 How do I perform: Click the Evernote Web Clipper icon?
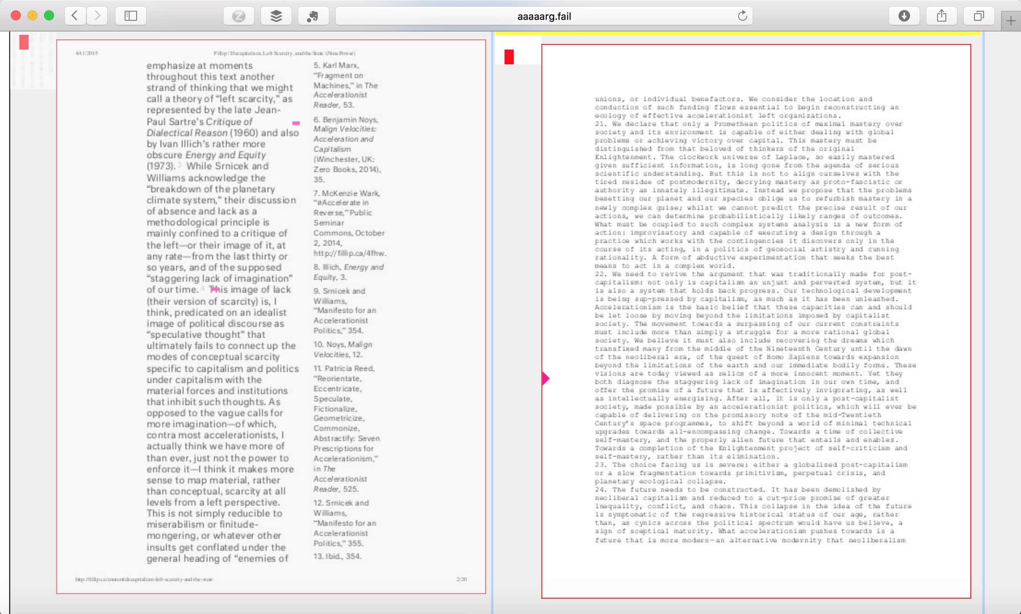[313, 16]
